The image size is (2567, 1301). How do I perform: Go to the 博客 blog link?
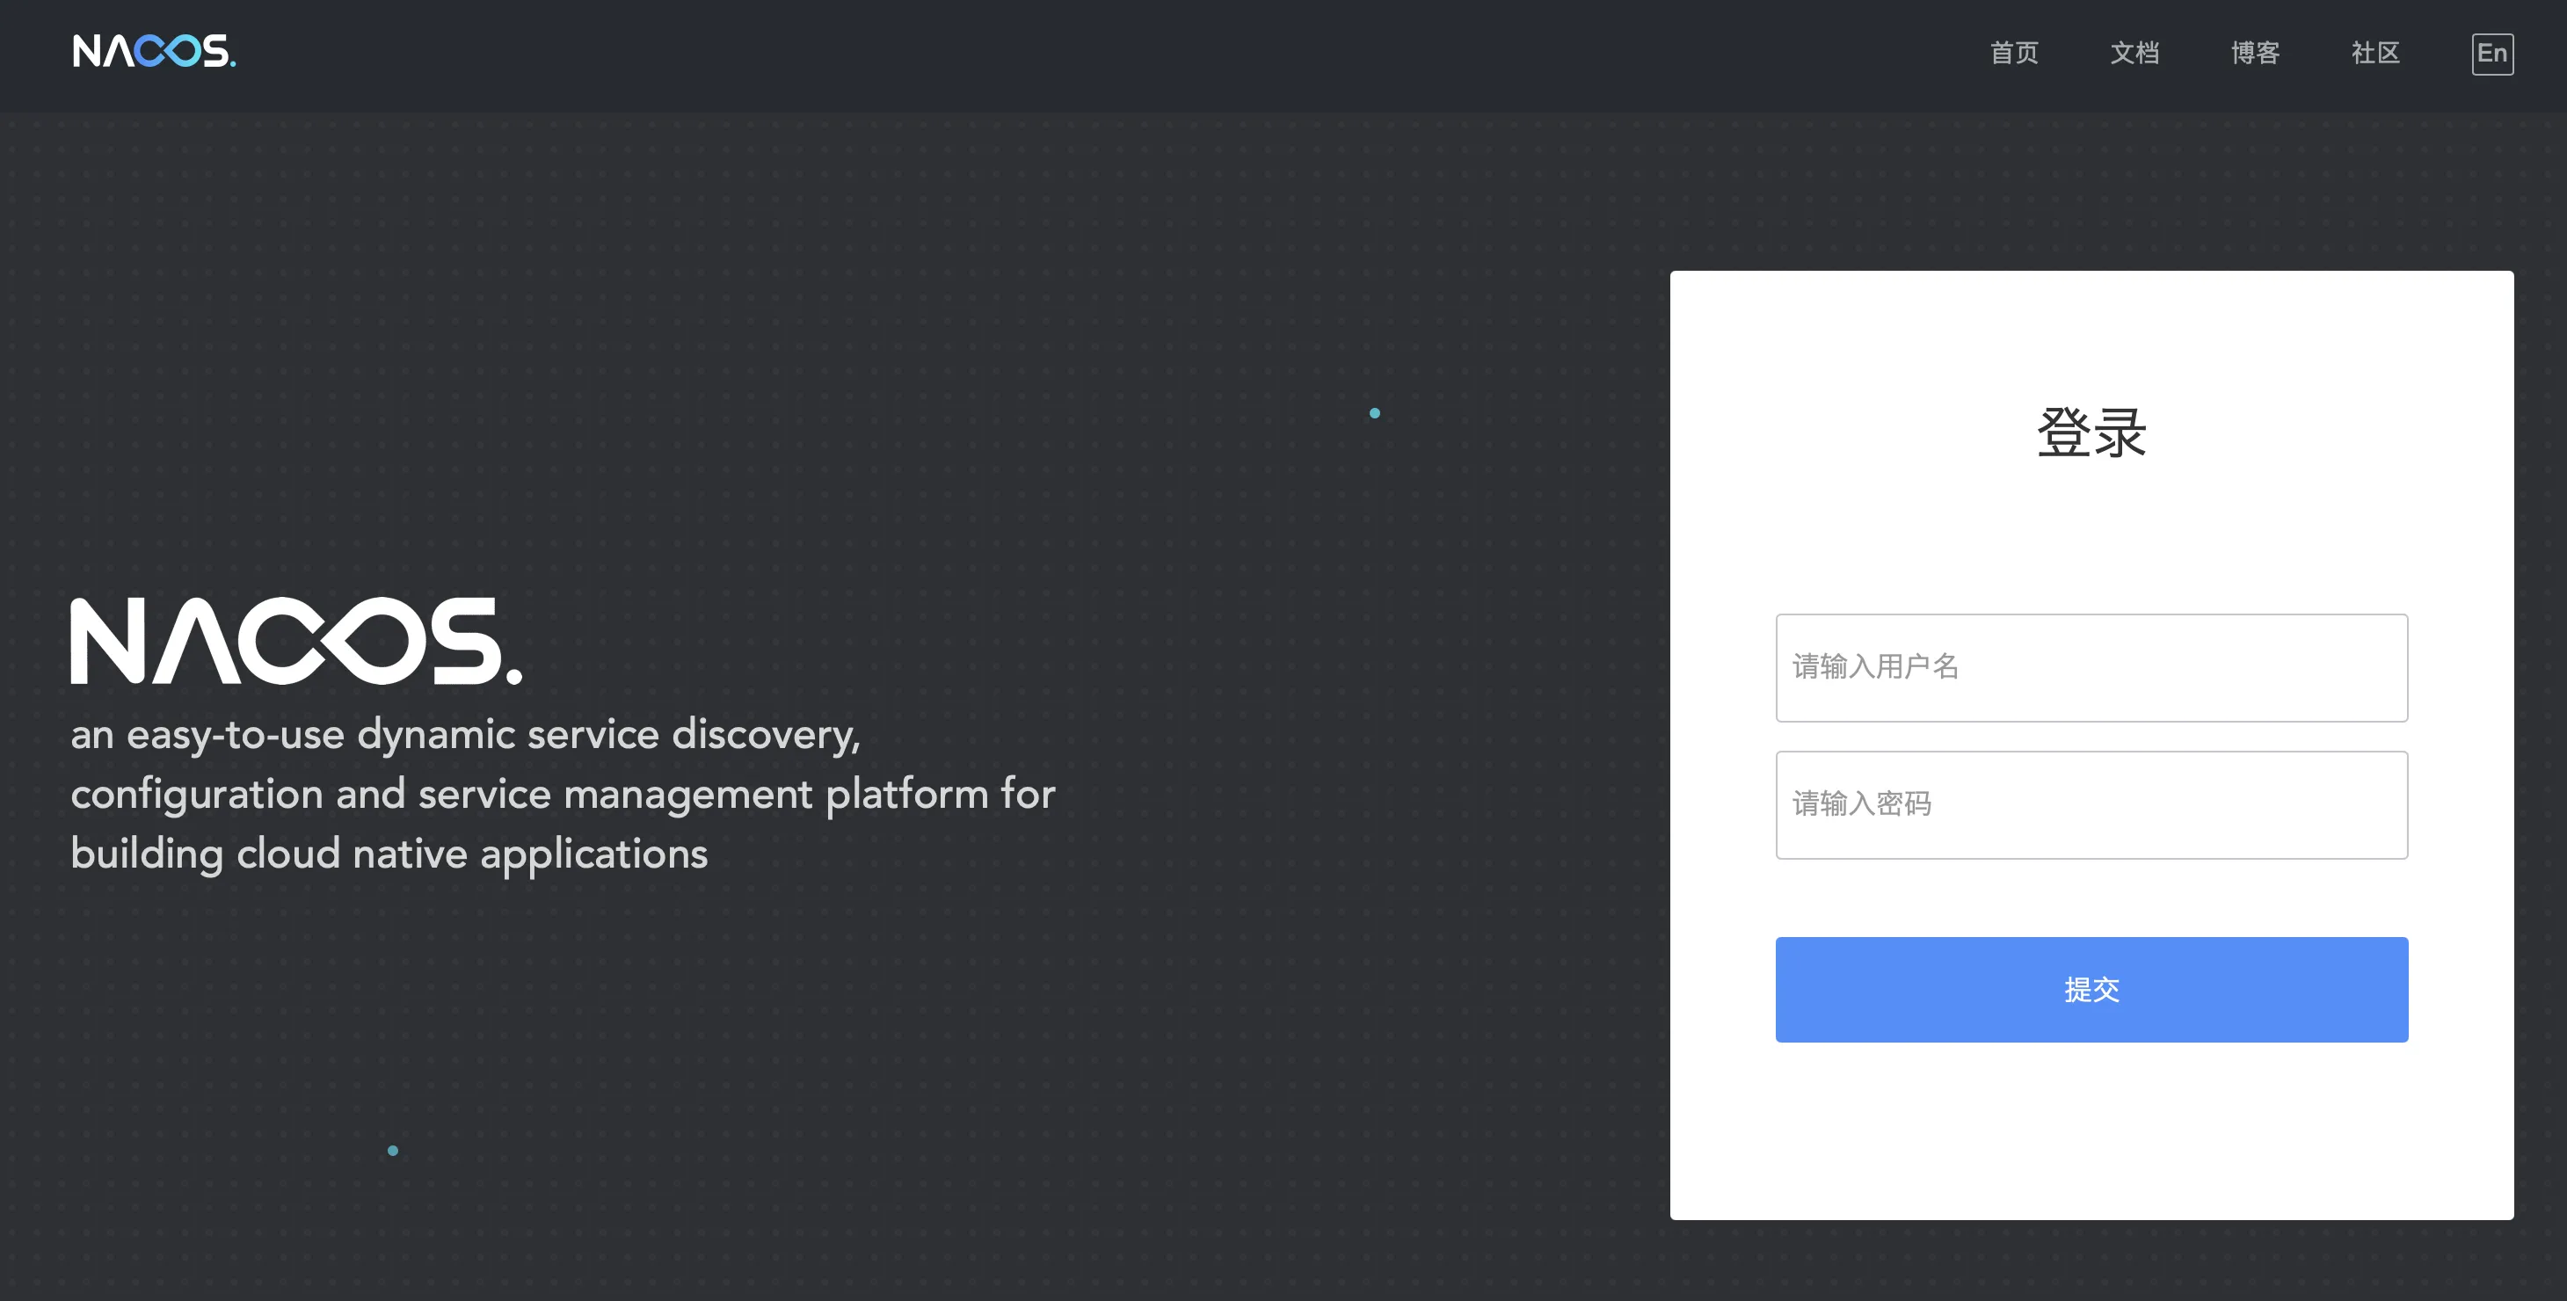click(x=2255, y=54)
